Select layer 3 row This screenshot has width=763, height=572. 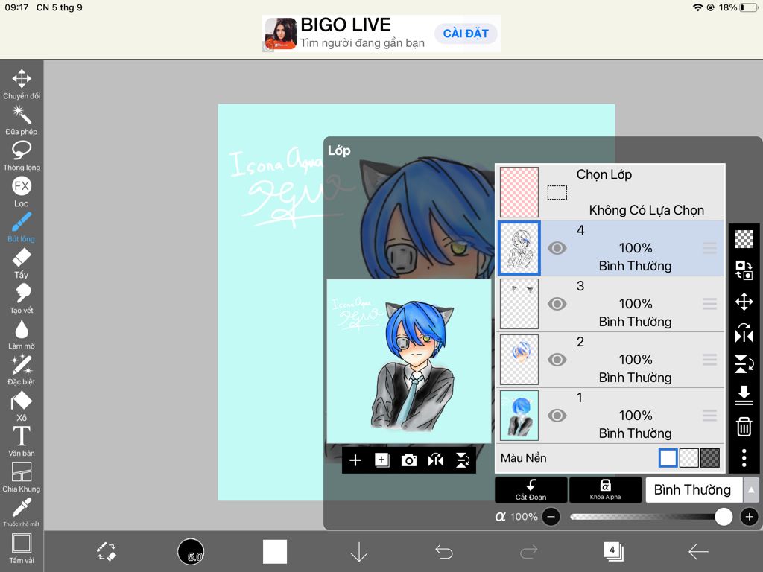click(611, 304)
